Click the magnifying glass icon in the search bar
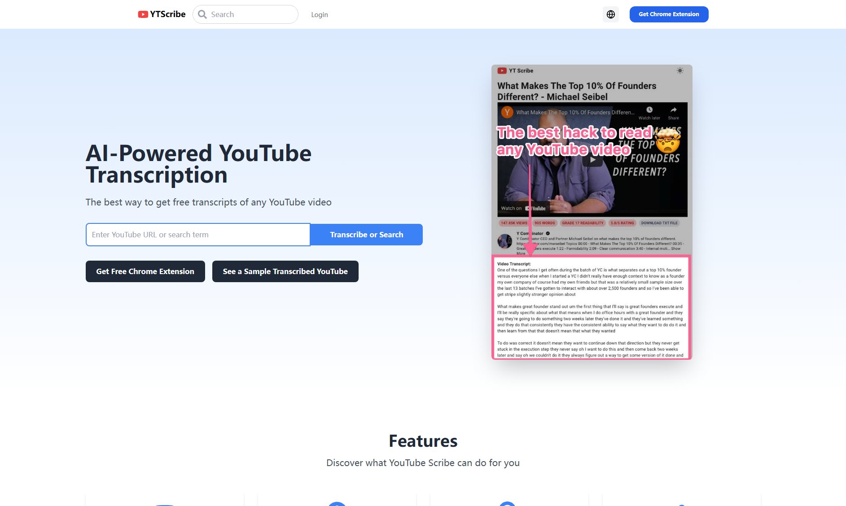846x506 pixels. point(202,14)
